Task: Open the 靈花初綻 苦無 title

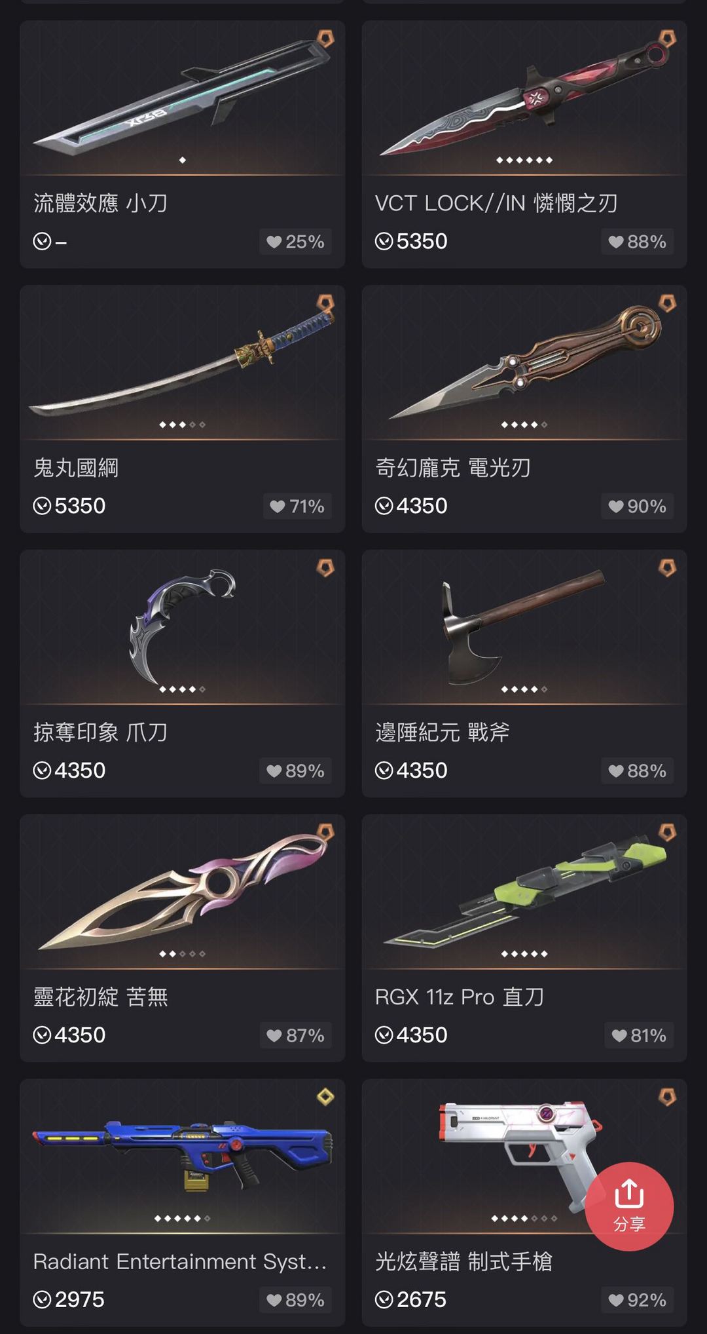Action: (101, 997)
